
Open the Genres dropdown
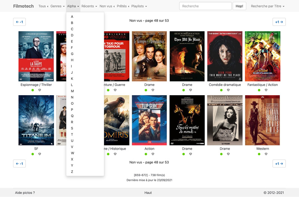(58, 6)
